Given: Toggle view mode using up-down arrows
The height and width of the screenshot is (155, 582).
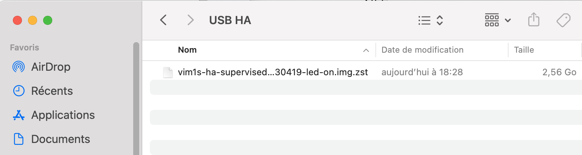Looking at the screenshot, I should tap(440, 20).
